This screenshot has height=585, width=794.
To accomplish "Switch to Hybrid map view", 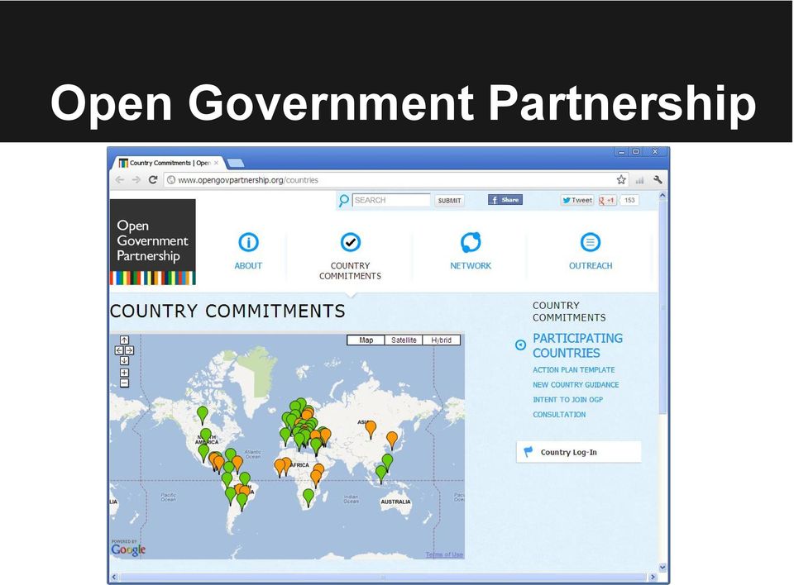I will 442,340.
